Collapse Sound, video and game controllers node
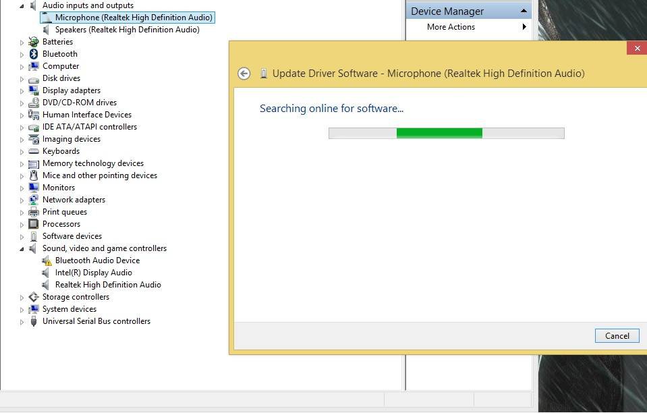This screenshot has height=413, width=647. (22, 249)
